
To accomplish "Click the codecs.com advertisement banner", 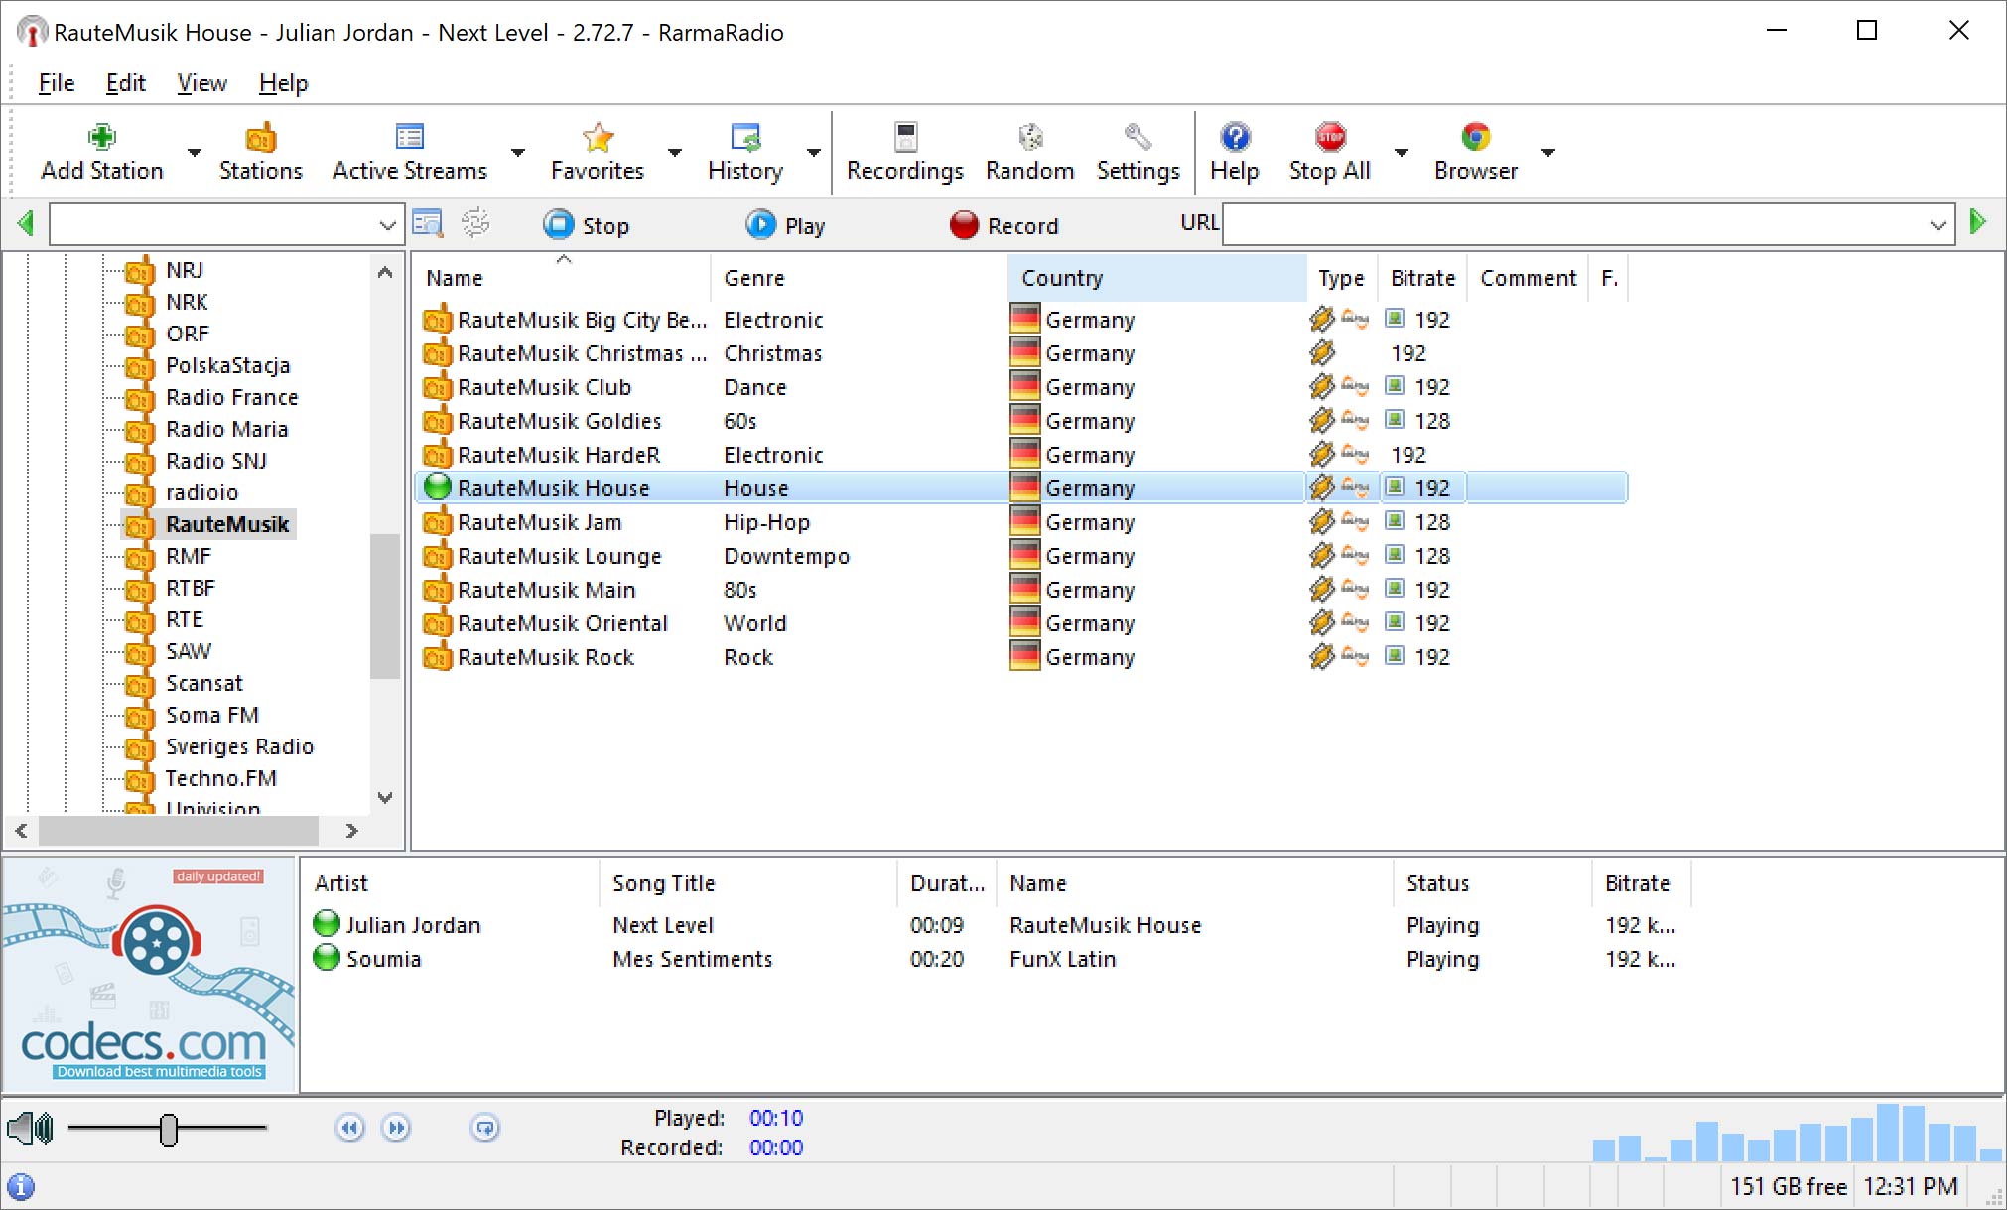I will tap(149, 975).
